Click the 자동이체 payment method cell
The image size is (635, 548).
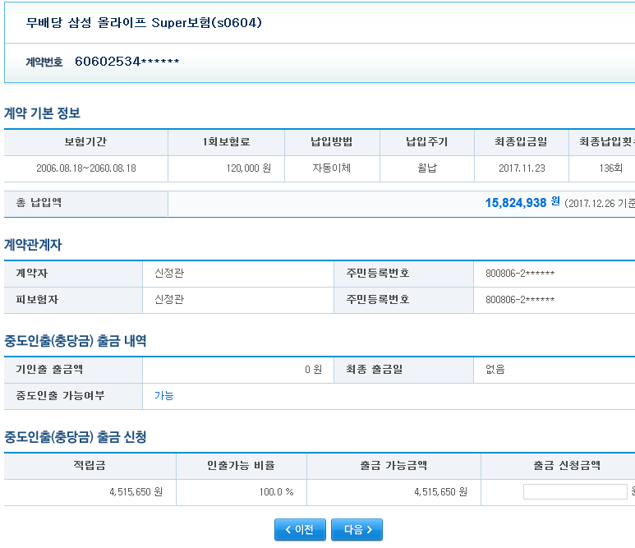coord(332,168)
